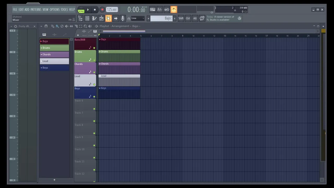Select the playlist Paint brush tool
The height and width of the screenshot is (188, 334).
pos(57,26)
